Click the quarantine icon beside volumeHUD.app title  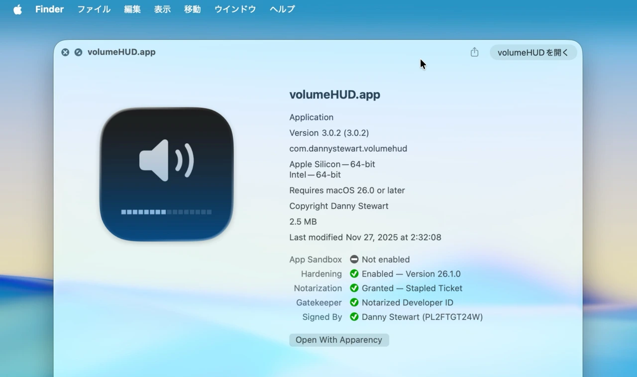[x=78, y=52]
